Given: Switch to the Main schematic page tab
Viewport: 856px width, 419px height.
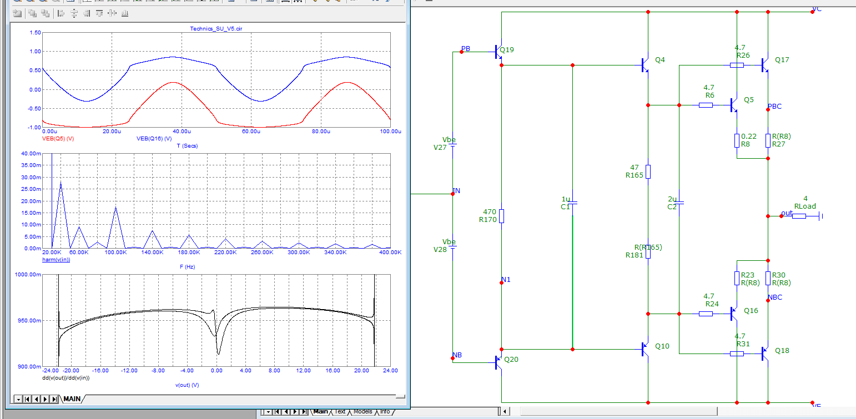Looking at the screenshot, I should point(320,412).
